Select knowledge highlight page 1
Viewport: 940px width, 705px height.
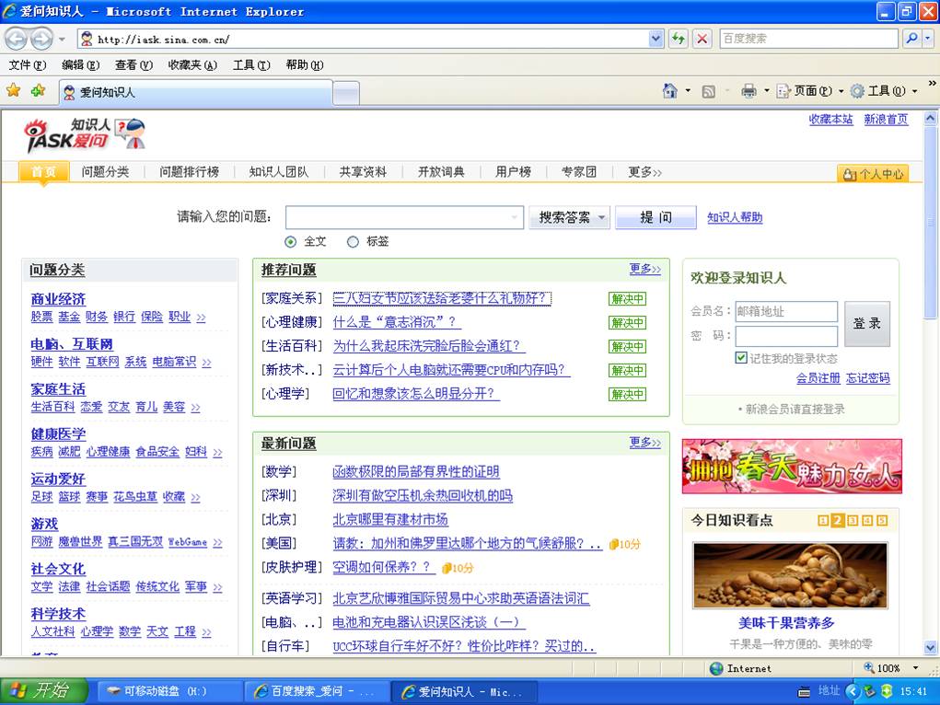[824, 520]
